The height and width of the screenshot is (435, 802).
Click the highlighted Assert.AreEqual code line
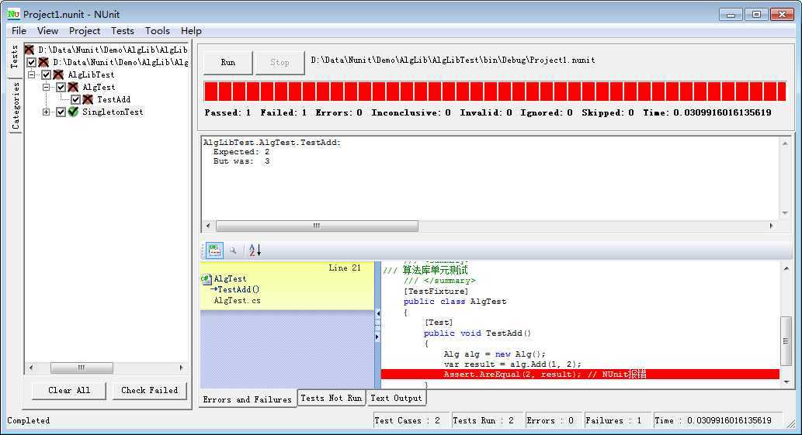coord(580,375)
